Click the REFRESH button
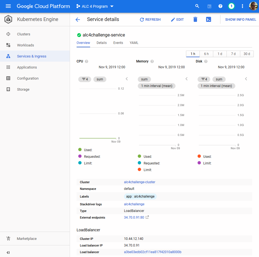The image size is (259, 257). 150,20
